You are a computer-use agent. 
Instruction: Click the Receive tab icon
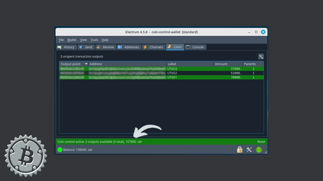click(99, 47)
